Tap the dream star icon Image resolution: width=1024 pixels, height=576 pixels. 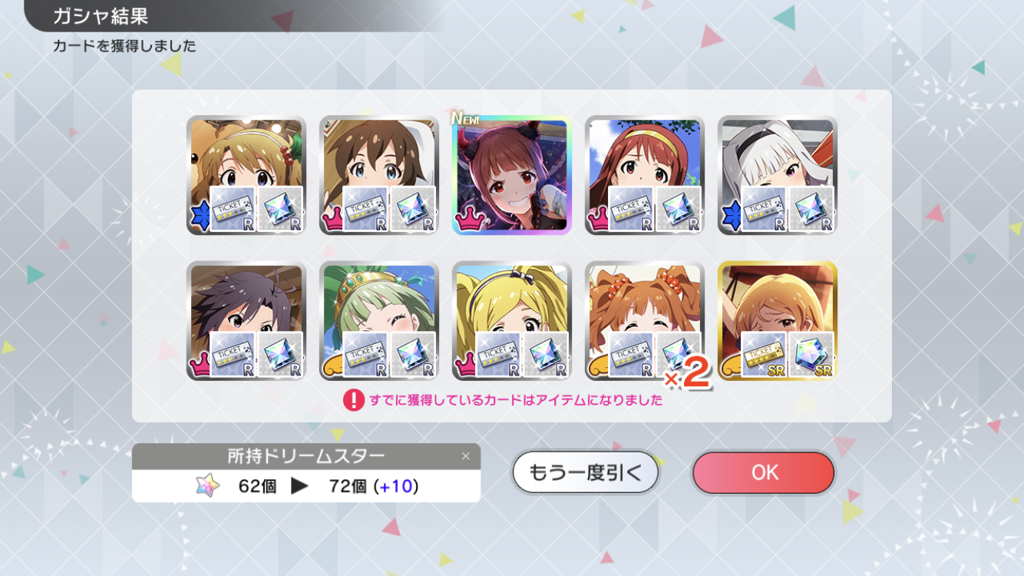coord(207,485)
